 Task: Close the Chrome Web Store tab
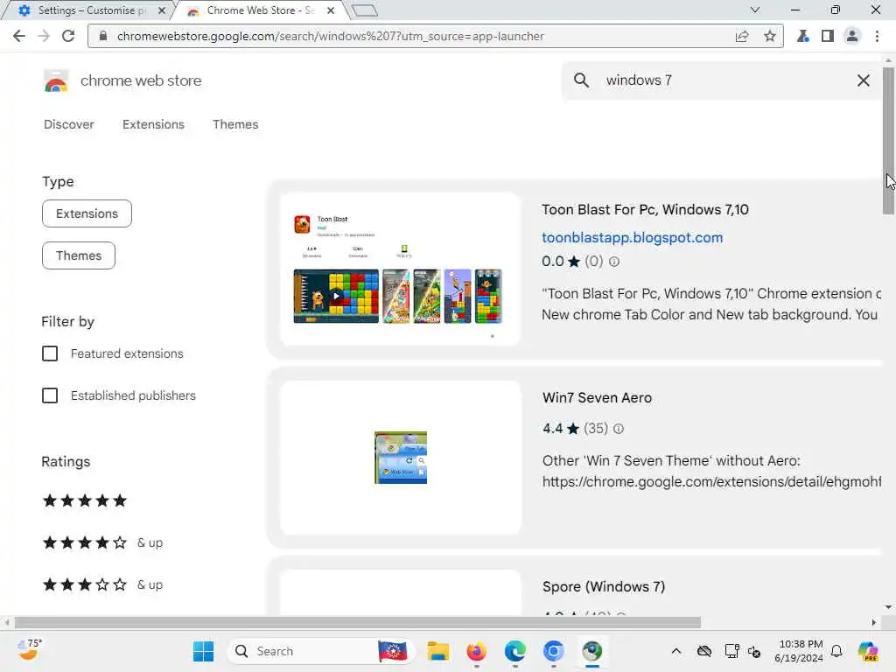tap(330, 10)
